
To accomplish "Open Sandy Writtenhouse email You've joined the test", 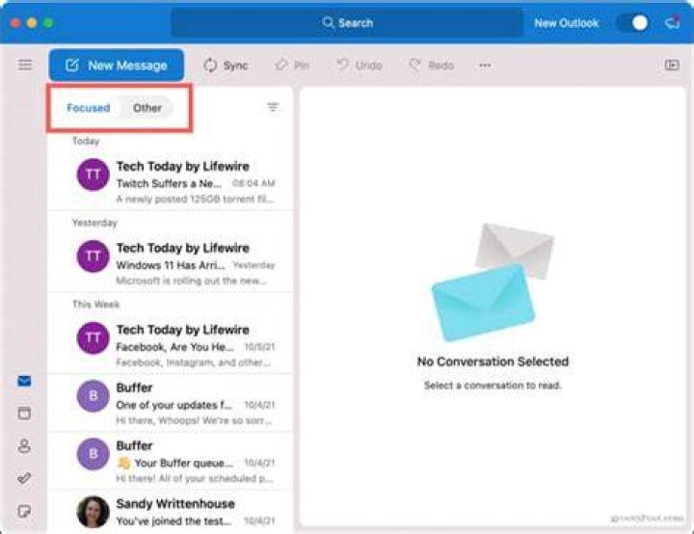I will 170,512.
